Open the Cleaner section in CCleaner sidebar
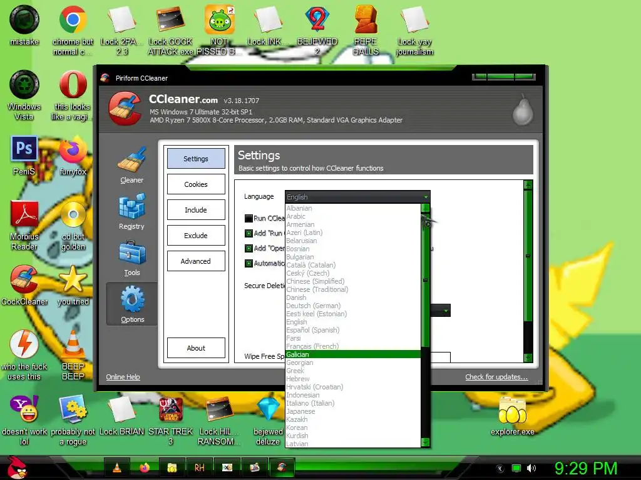This screenshot has height=480, width=641. click(131, 165)
